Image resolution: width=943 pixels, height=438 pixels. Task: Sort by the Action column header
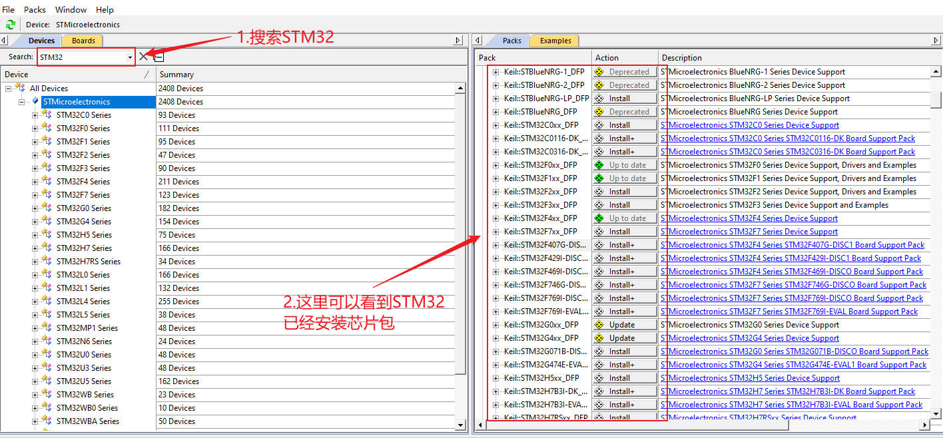[x=625, y=58]
